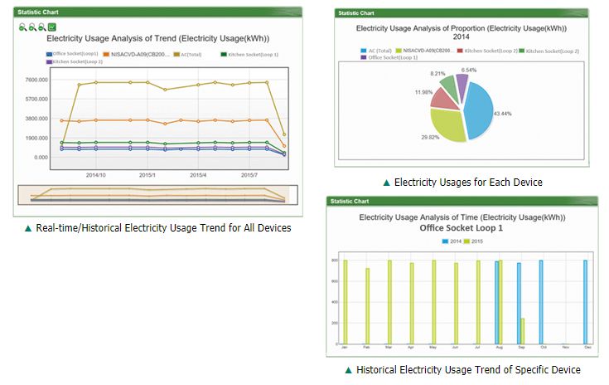Viewport: 609px width, 385px height.
Task: Select the blue 43.44% pie slice
Action: tap(480, 111)
